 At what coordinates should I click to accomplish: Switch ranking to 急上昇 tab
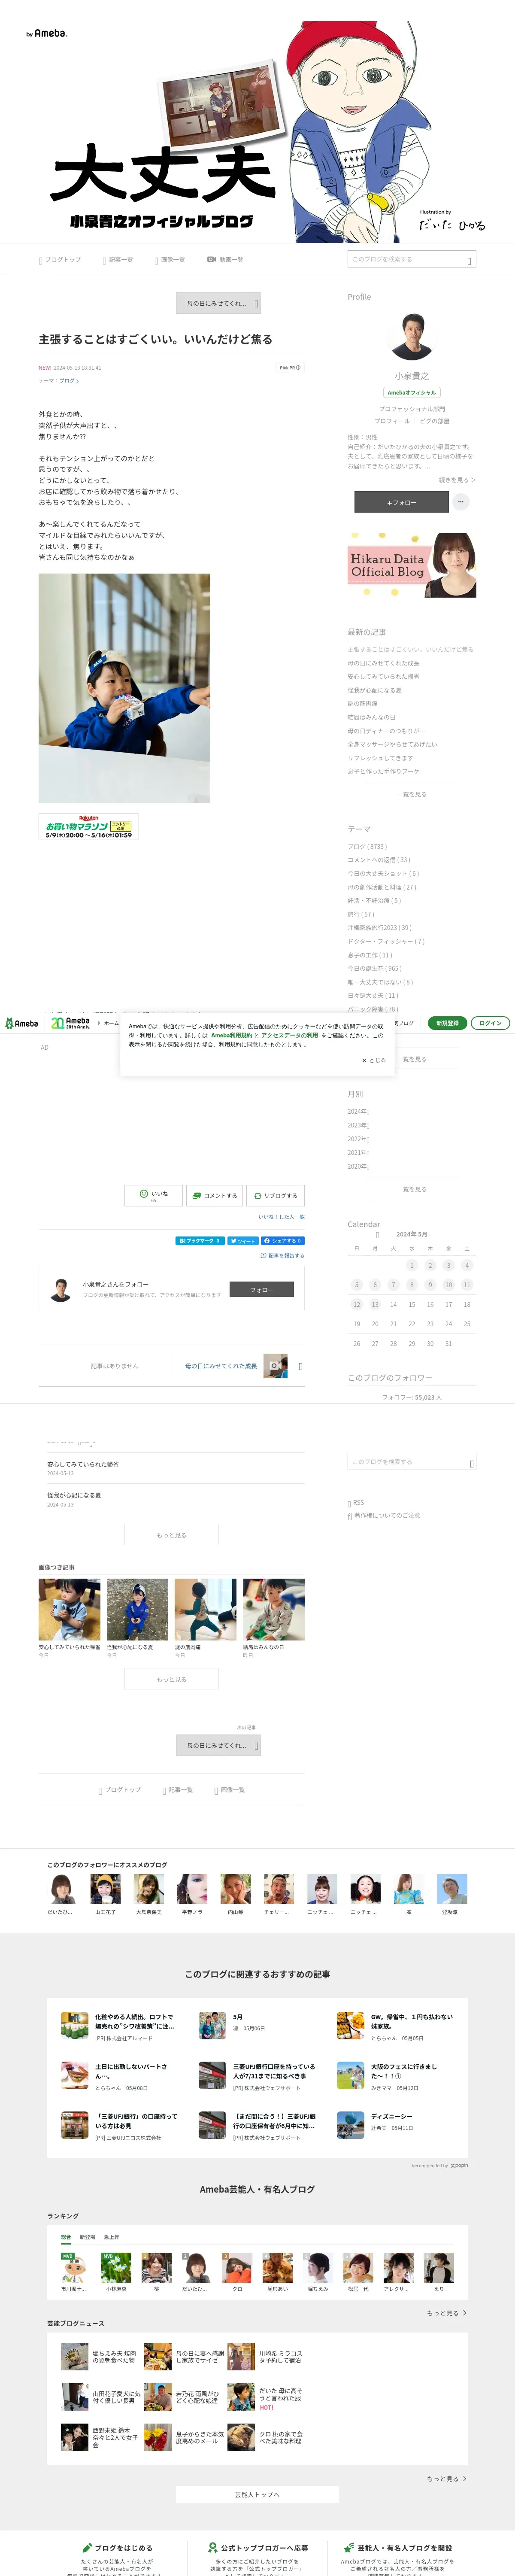point(111,2237)
